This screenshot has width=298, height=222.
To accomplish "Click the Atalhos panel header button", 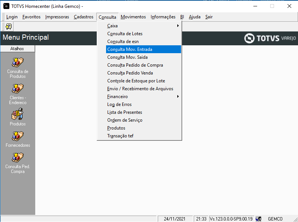I will [x=18, y=49].
